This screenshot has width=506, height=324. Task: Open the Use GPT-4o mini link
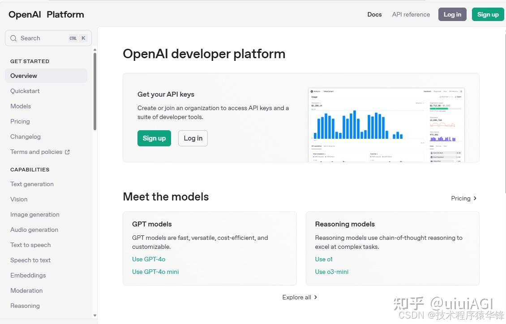point(155,272)
